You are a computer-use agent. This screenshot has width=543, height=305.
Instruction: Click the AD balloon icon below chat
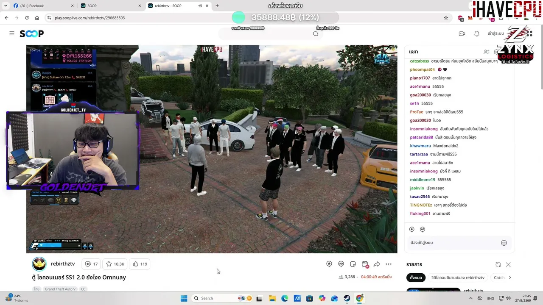423,229
